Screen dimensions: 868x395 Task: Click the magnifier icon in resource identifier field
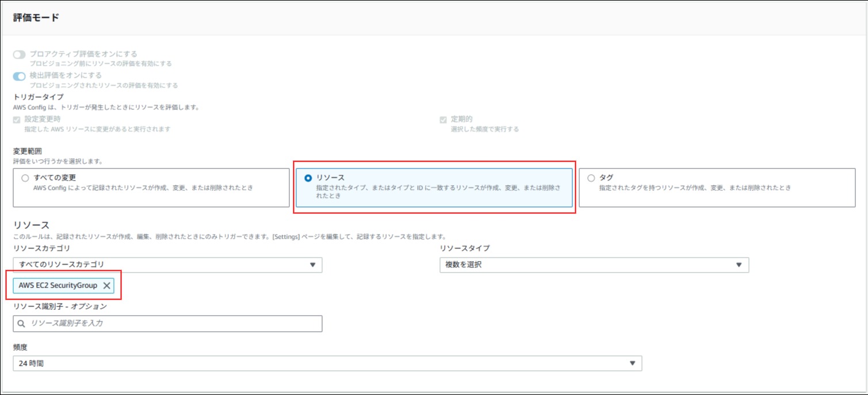click(21, 324)
